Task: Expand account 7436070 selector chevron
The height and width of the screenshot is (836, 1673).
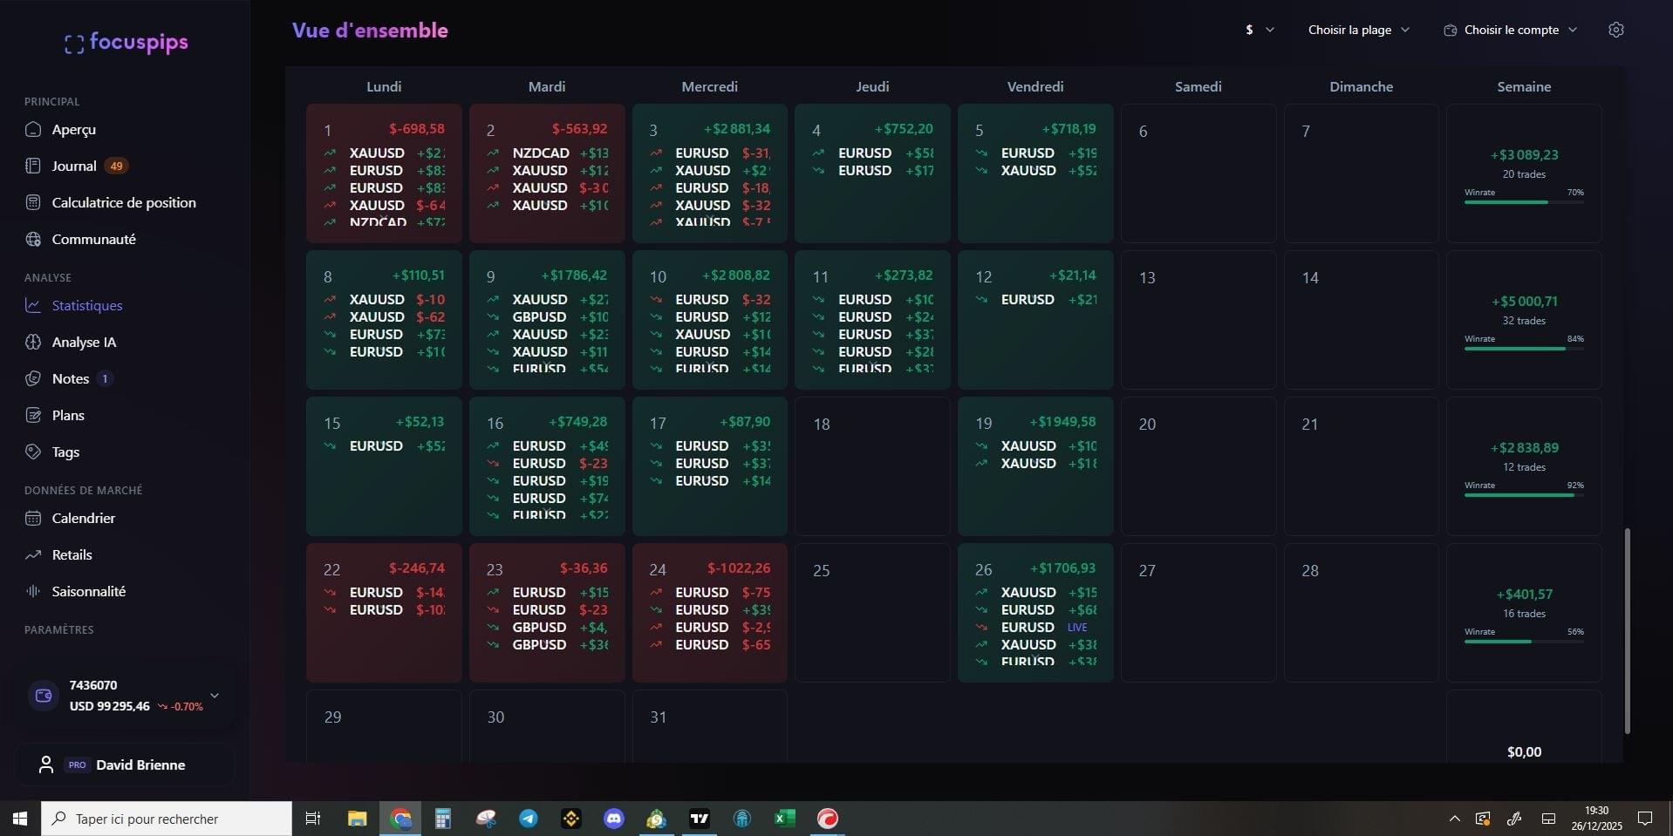Action: (215, 696)
